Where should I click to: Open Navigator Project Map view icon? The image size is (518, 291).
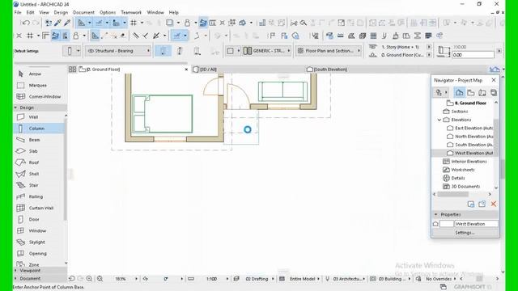[x=459, y=93]
